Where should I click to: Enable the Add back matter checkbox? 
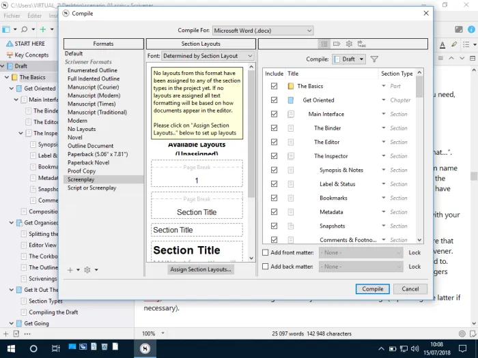[x=266, y=267]
